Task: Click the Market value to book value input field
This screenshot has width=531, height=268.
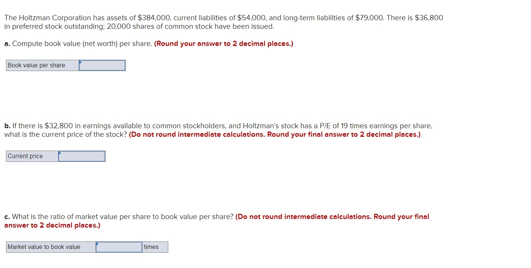Action: coord(118,247)
